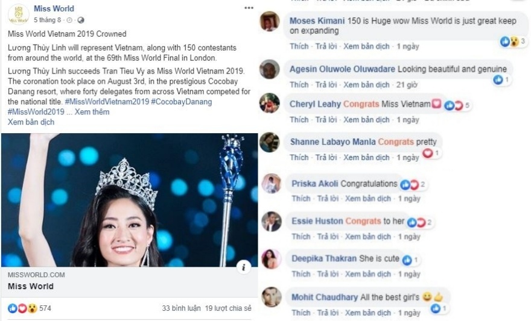The width and height of the screenshot is (531, 321).
Task: Open the post reaction icons summary
Action: (22, 308)
